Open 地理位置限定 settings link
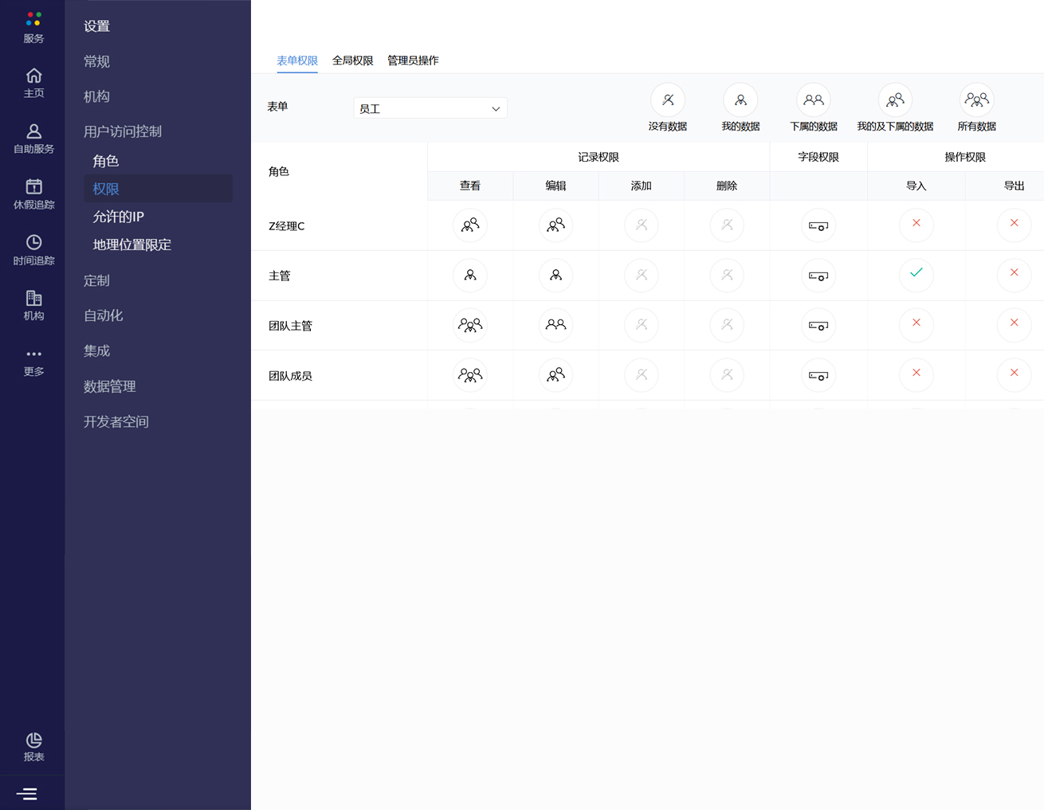1044x810 pixels. click(131, 245)
